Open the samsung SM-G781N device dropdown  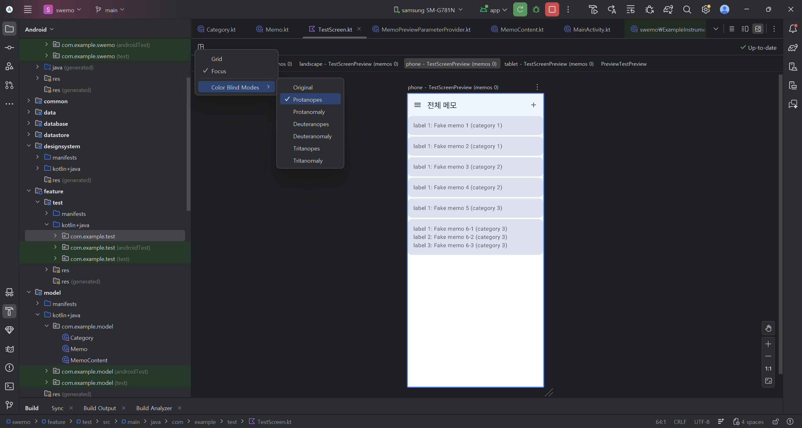tap(428, 10)
